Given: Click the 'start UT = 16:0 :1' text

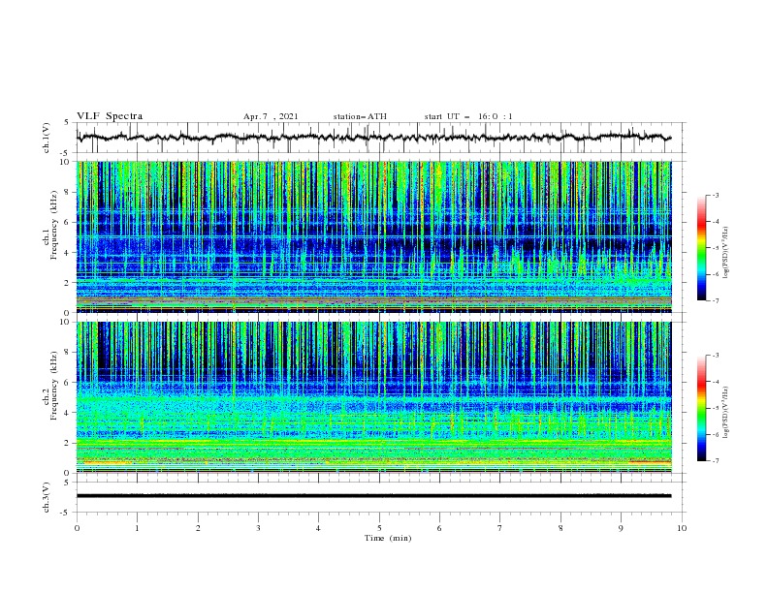Looking at the screenshot, I should [x=468, y=116].
